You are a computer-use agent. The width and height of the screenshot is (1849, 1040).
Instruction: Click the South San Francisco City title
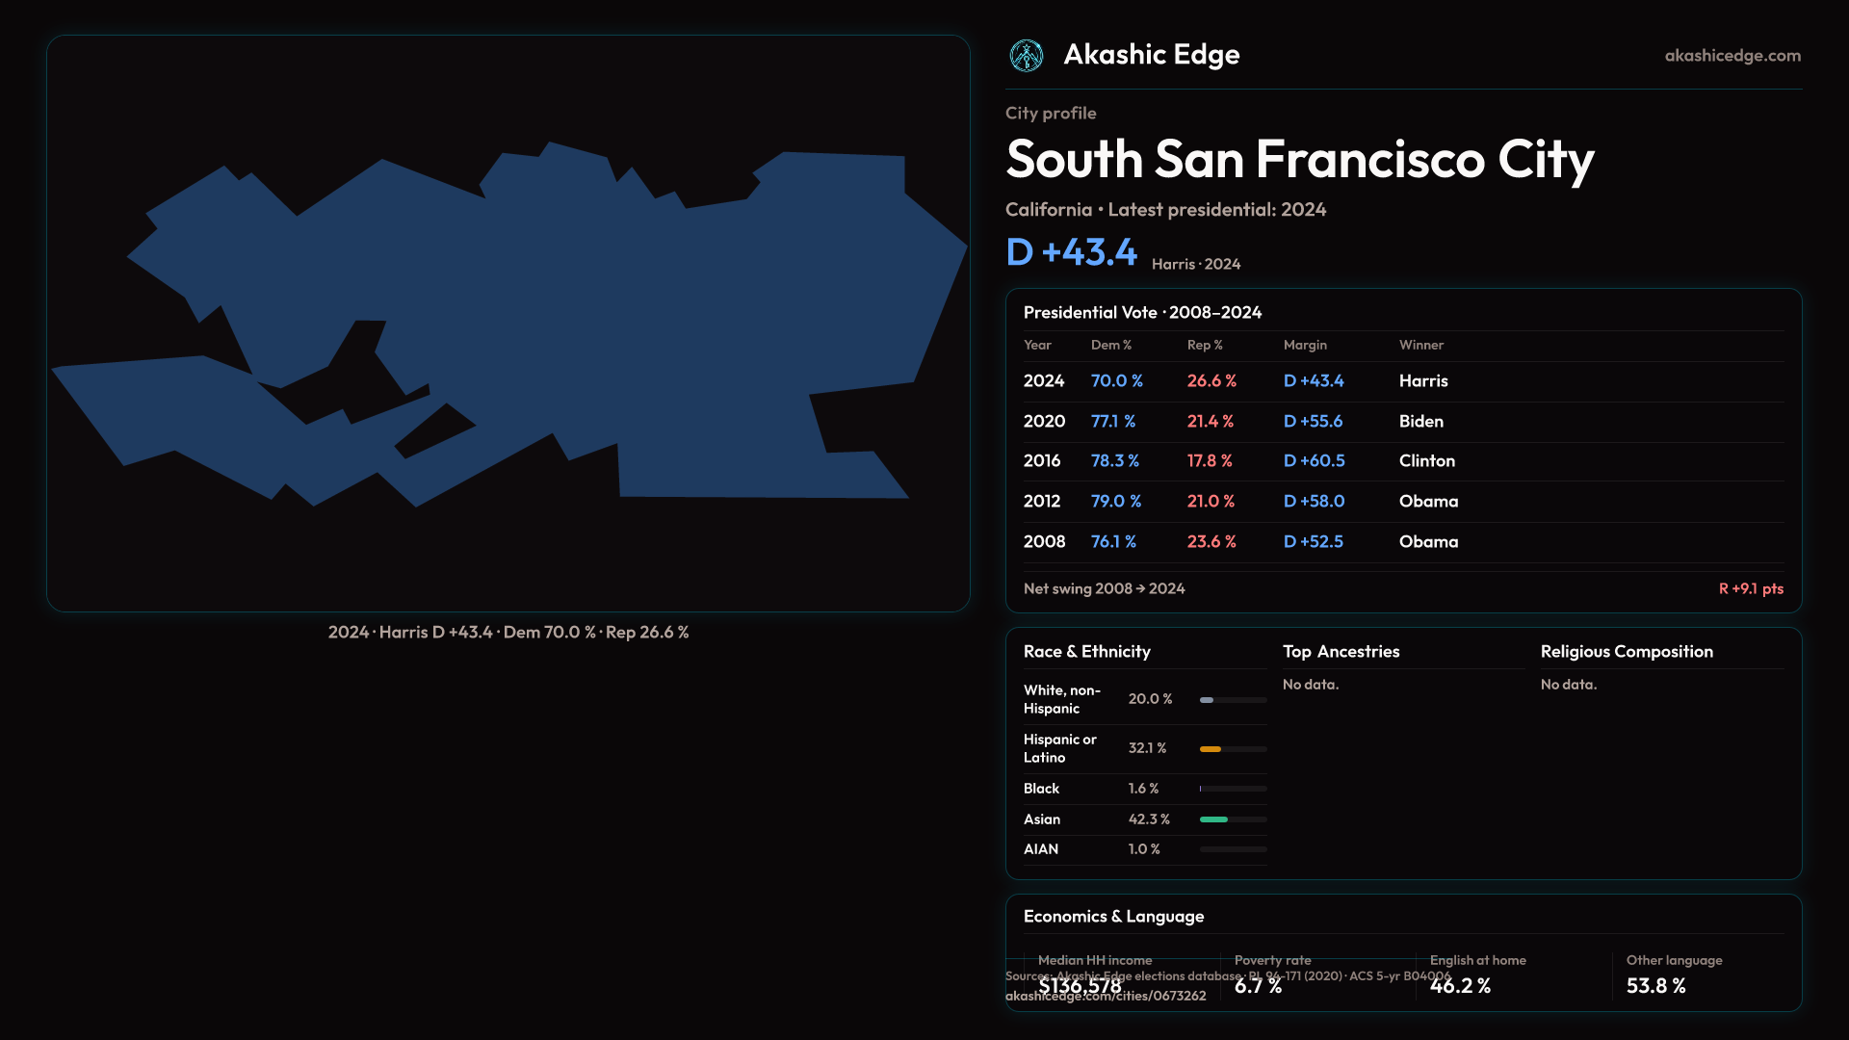pyautogui.click(x=1299, y=159)
